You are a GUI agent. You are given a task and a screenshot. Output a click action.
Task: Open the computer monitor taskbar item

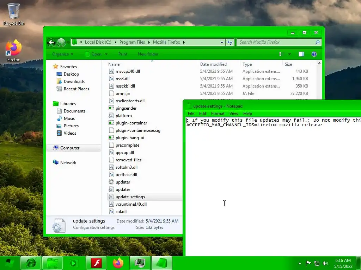pyautogui.click(x=140, y=263)
